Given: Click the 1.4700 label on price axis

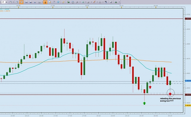Looking at the screenshot, I should (x=188, y=14).
